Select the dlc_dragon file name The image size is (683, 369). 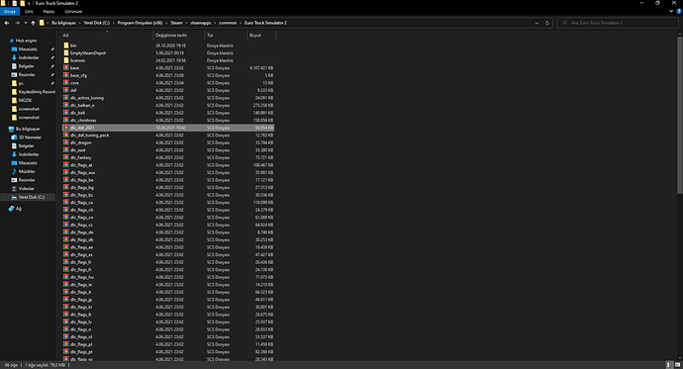(x=81, y=142)
